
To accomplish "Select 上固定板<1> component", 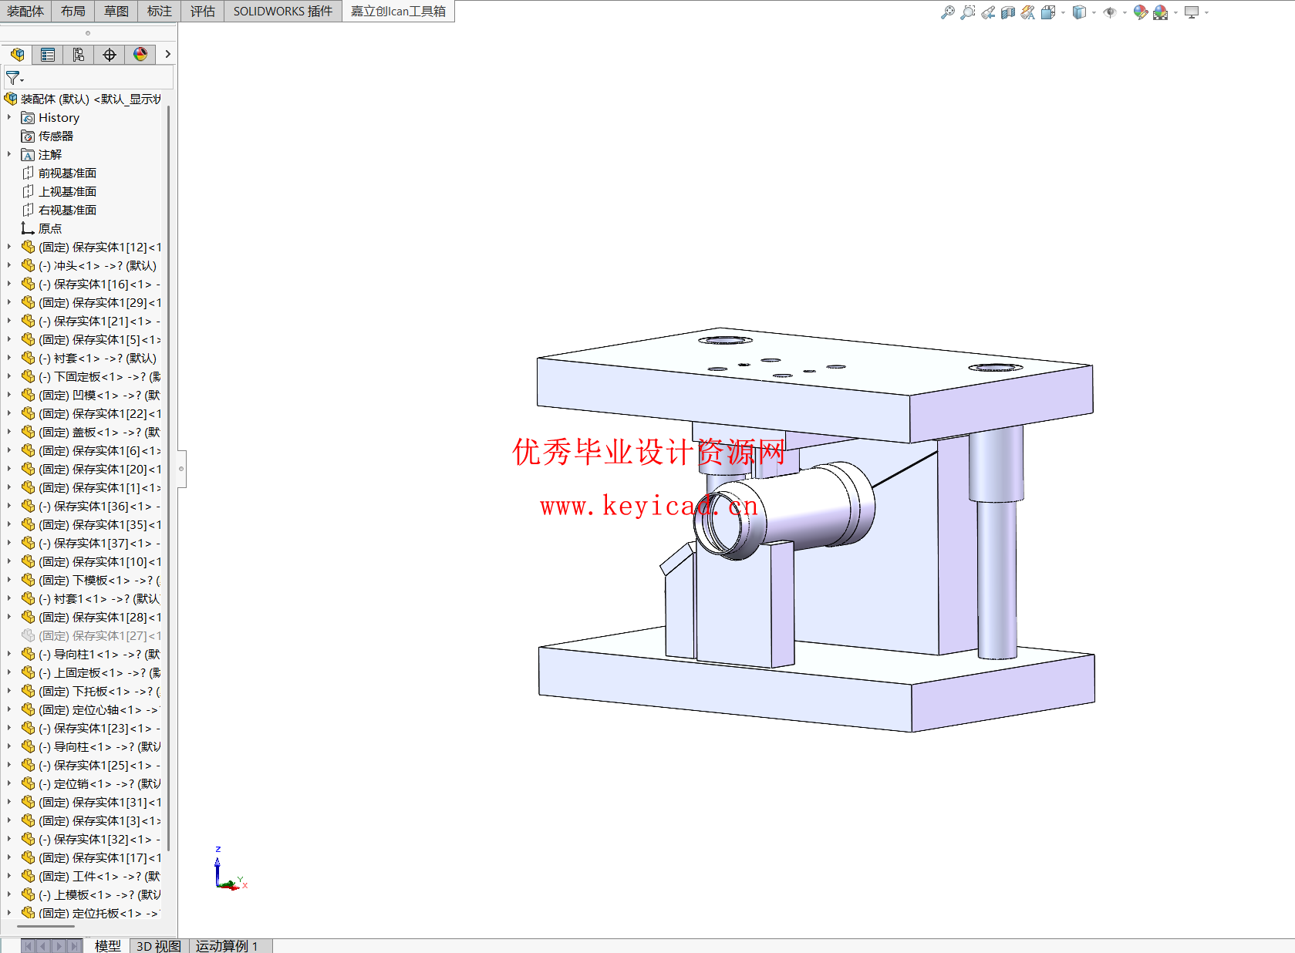I will (92, 672).
